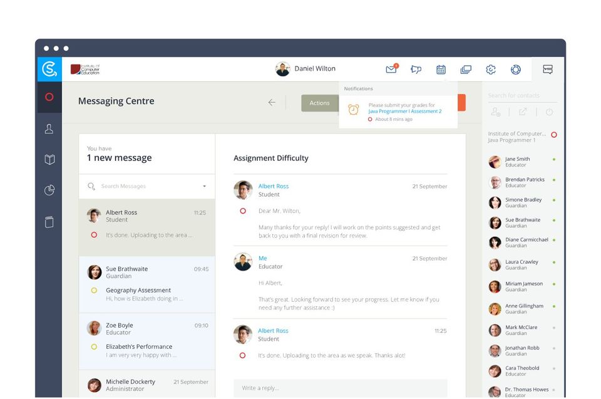Viewport: 601px width, 399px height.
Task: Click the Search Messages field
Action: click(146, 186)
